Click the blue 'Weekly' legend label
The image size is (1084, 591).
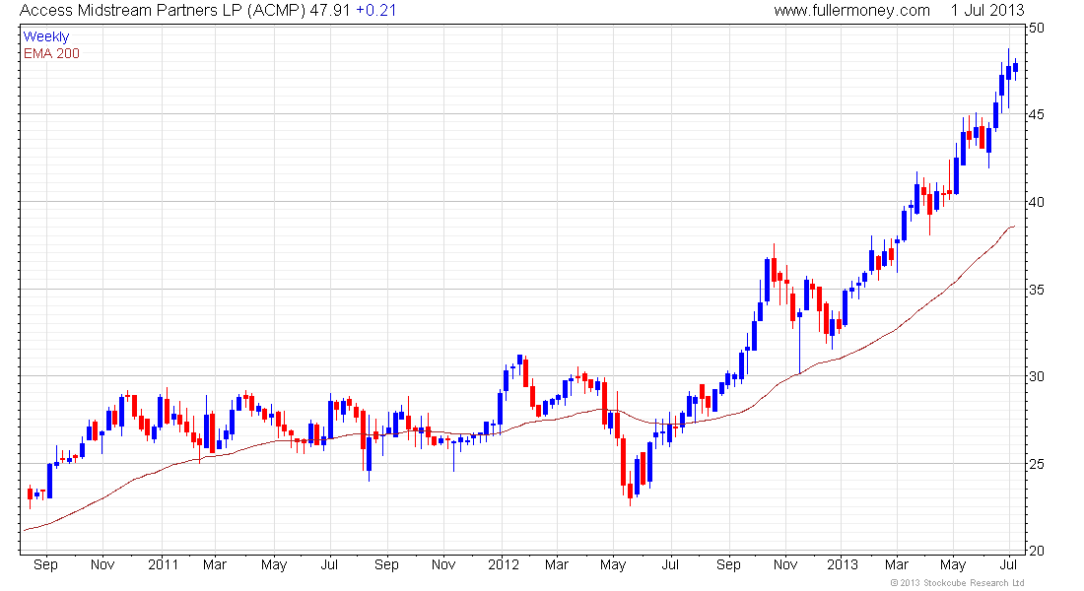46,36
